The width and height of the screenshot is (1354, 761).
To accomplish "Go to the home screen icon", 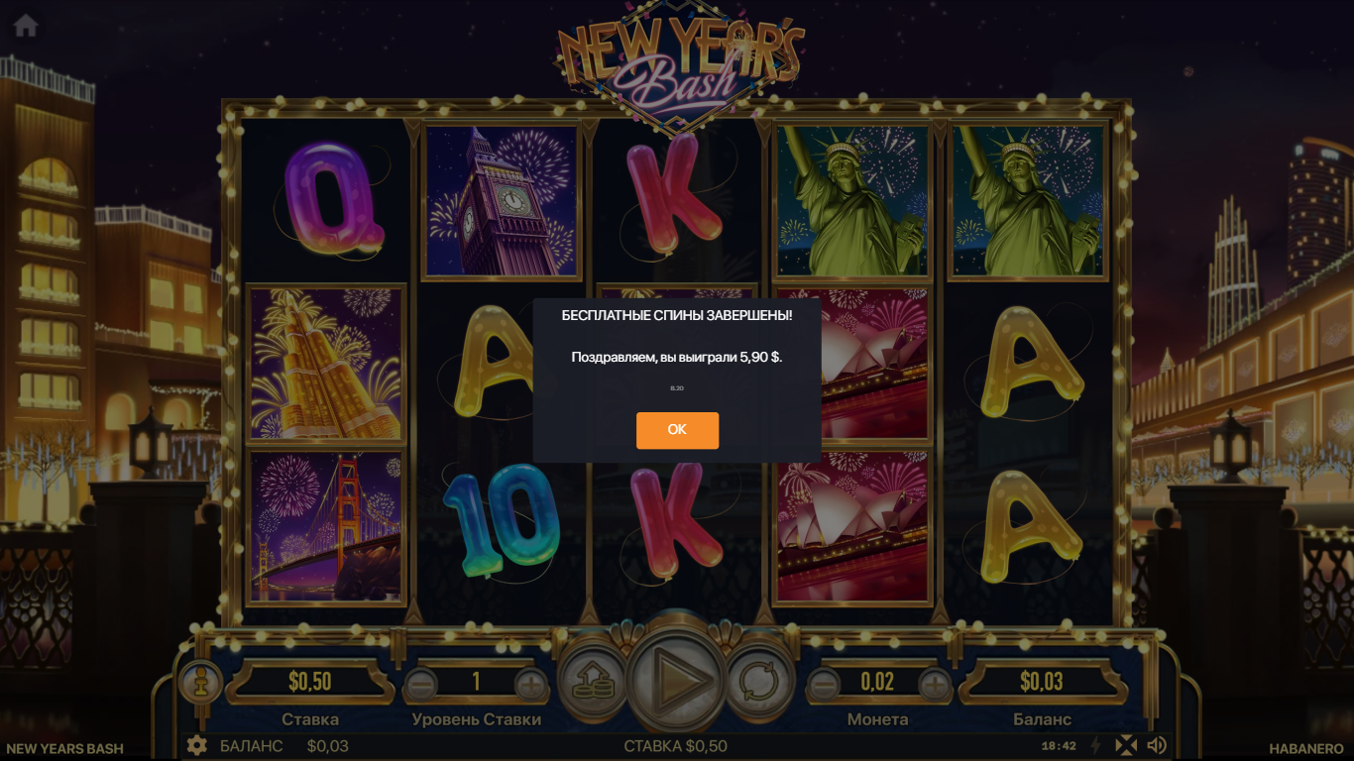I will [x=26, y=26].
